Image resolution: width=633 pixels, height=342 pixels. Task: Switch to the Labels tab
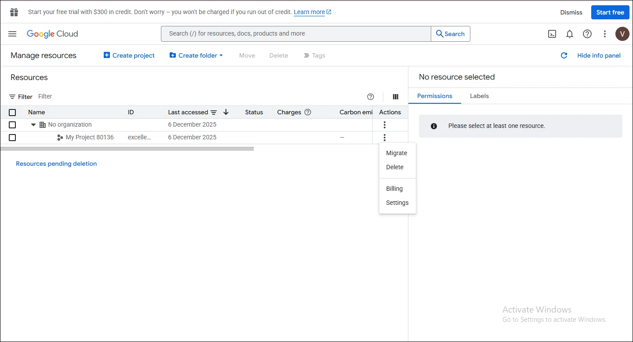click(x=479, y=96)
